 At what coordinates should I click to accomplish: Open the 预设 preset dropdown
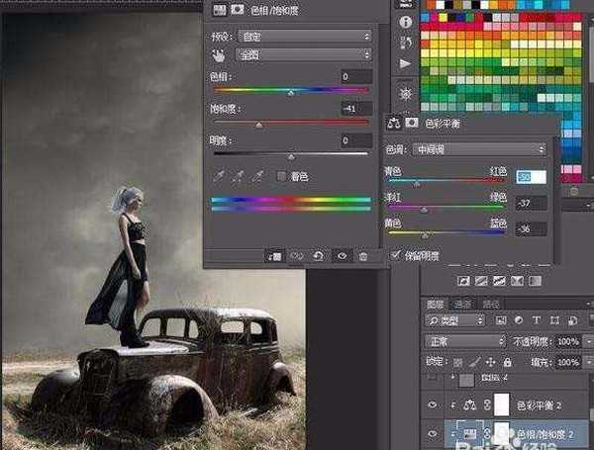click(305, 37)
